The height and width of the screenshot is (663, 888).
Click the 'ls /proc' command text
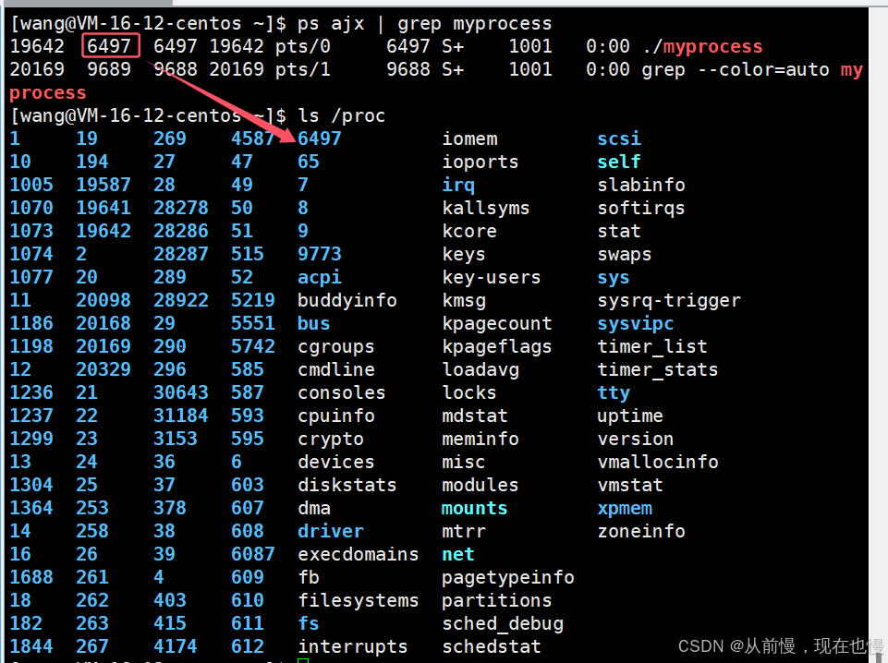(x=342, y=116)
